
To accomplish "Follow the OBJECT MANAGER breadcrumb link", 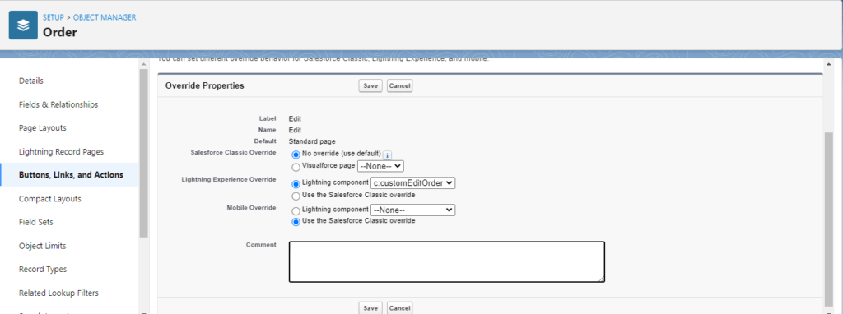I will coord(105,17).
